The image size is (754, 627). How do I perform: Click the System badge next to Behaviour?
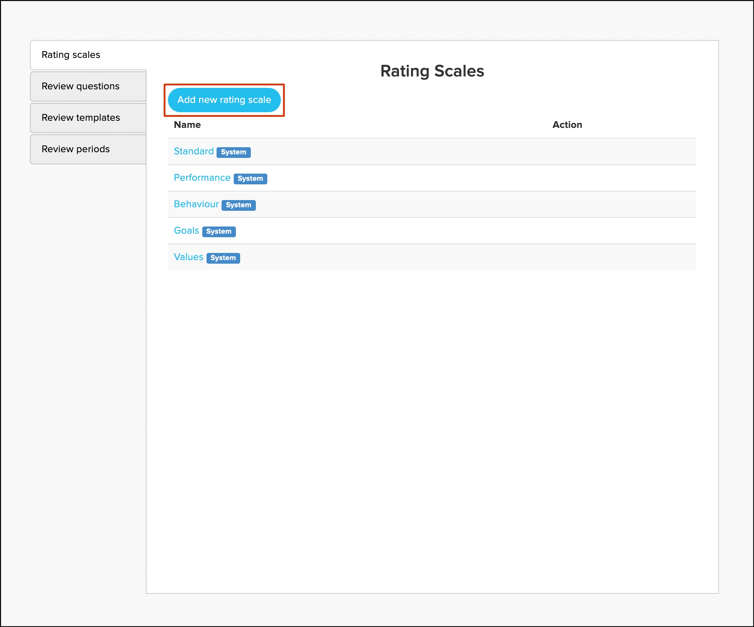point(238,205)
